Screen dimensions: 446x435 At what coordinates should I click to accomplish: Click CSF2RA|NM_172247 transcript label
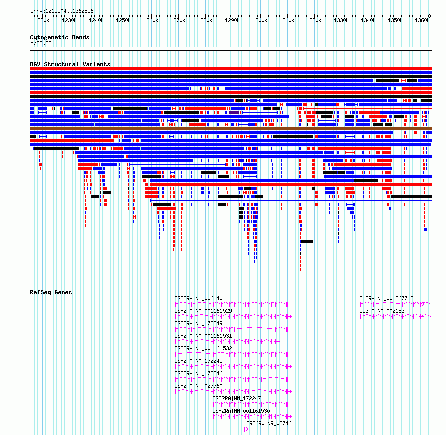[237, 398]
